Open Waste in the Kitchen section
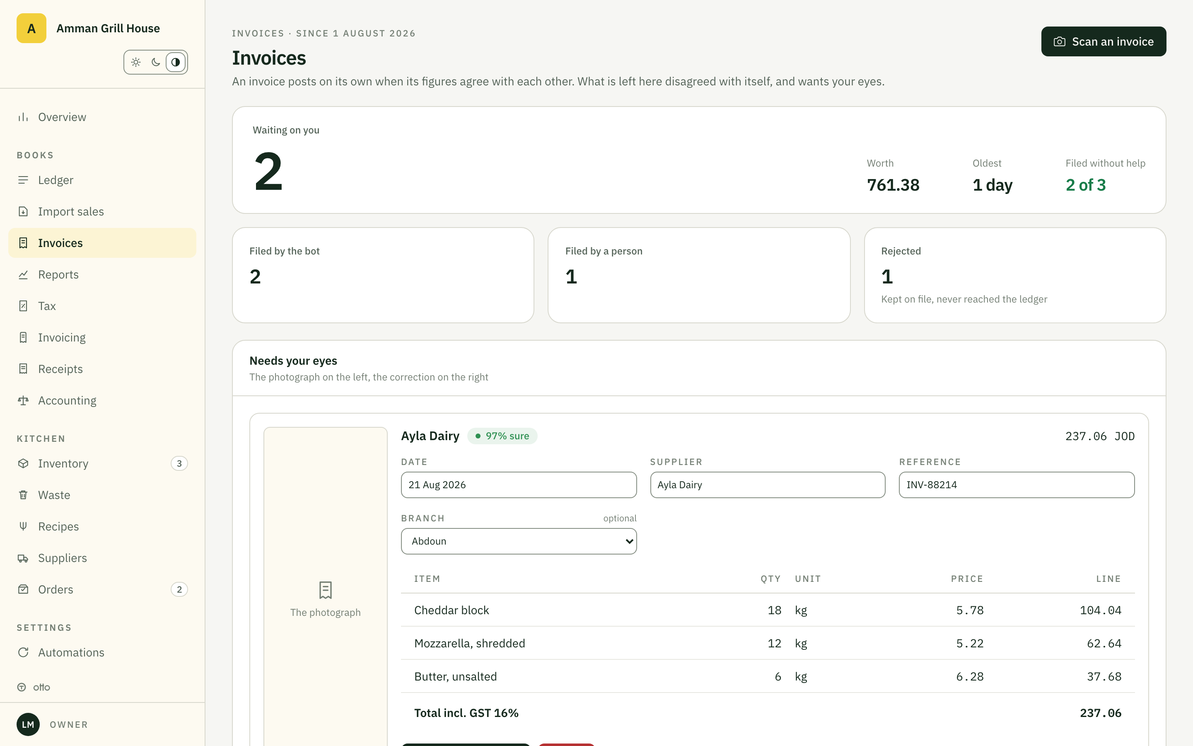Viewport: 1193px width, 746px height. click(x=103, y=495)
